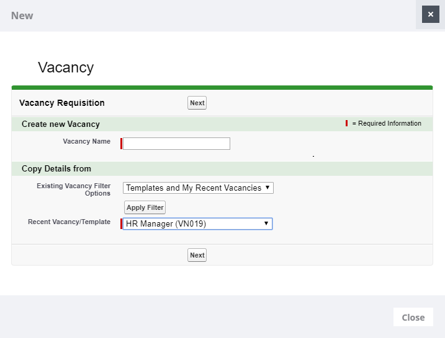Open Templates and My Recent Vacancies dropdown
The height and width of the screenshot is (338, 445).
coord(198,188)
